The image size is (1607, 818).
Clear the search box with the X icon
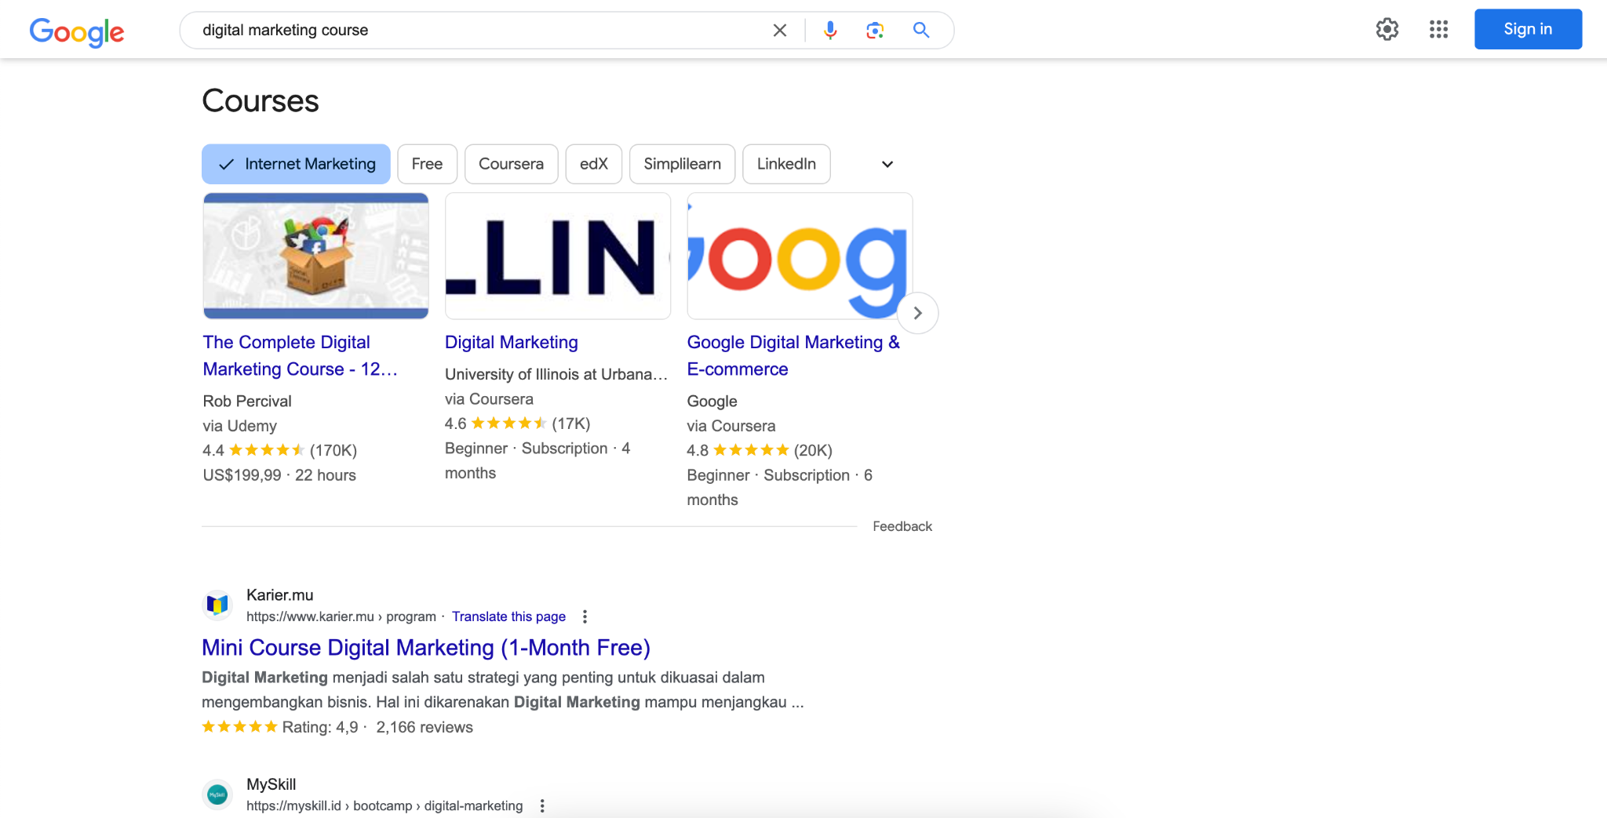coord(779,31)
